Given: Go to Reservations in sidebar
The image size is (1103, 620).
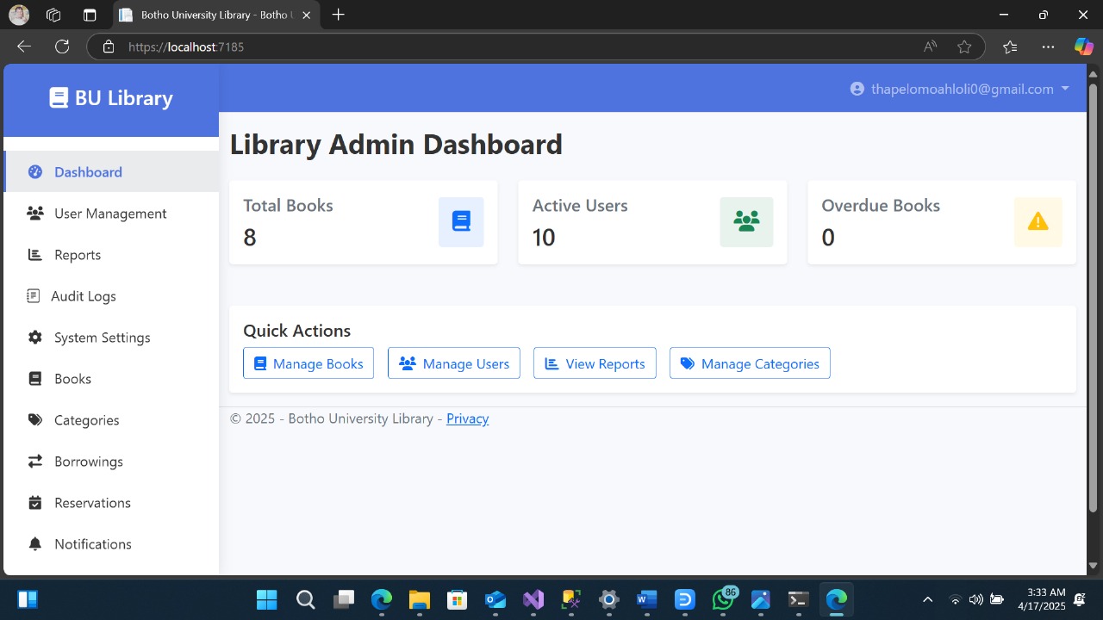Looking at the screenshot, I should (x=92, y=503).
